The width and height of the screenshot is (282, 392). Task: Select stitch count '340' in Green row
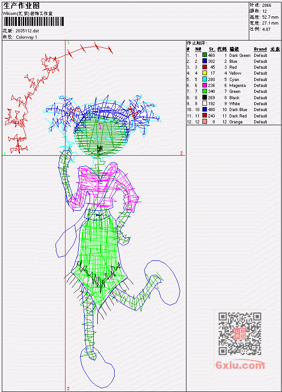[x=211, y=92]
